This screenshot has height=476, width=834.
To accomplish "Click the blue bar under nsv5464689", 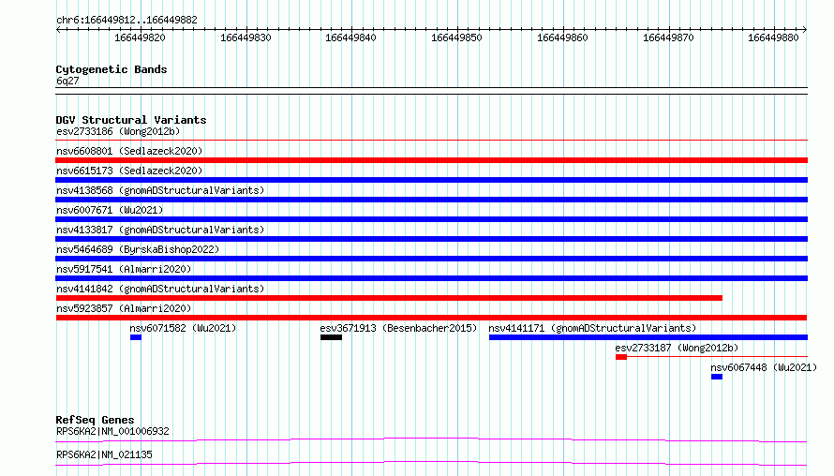I will (431, 259).
